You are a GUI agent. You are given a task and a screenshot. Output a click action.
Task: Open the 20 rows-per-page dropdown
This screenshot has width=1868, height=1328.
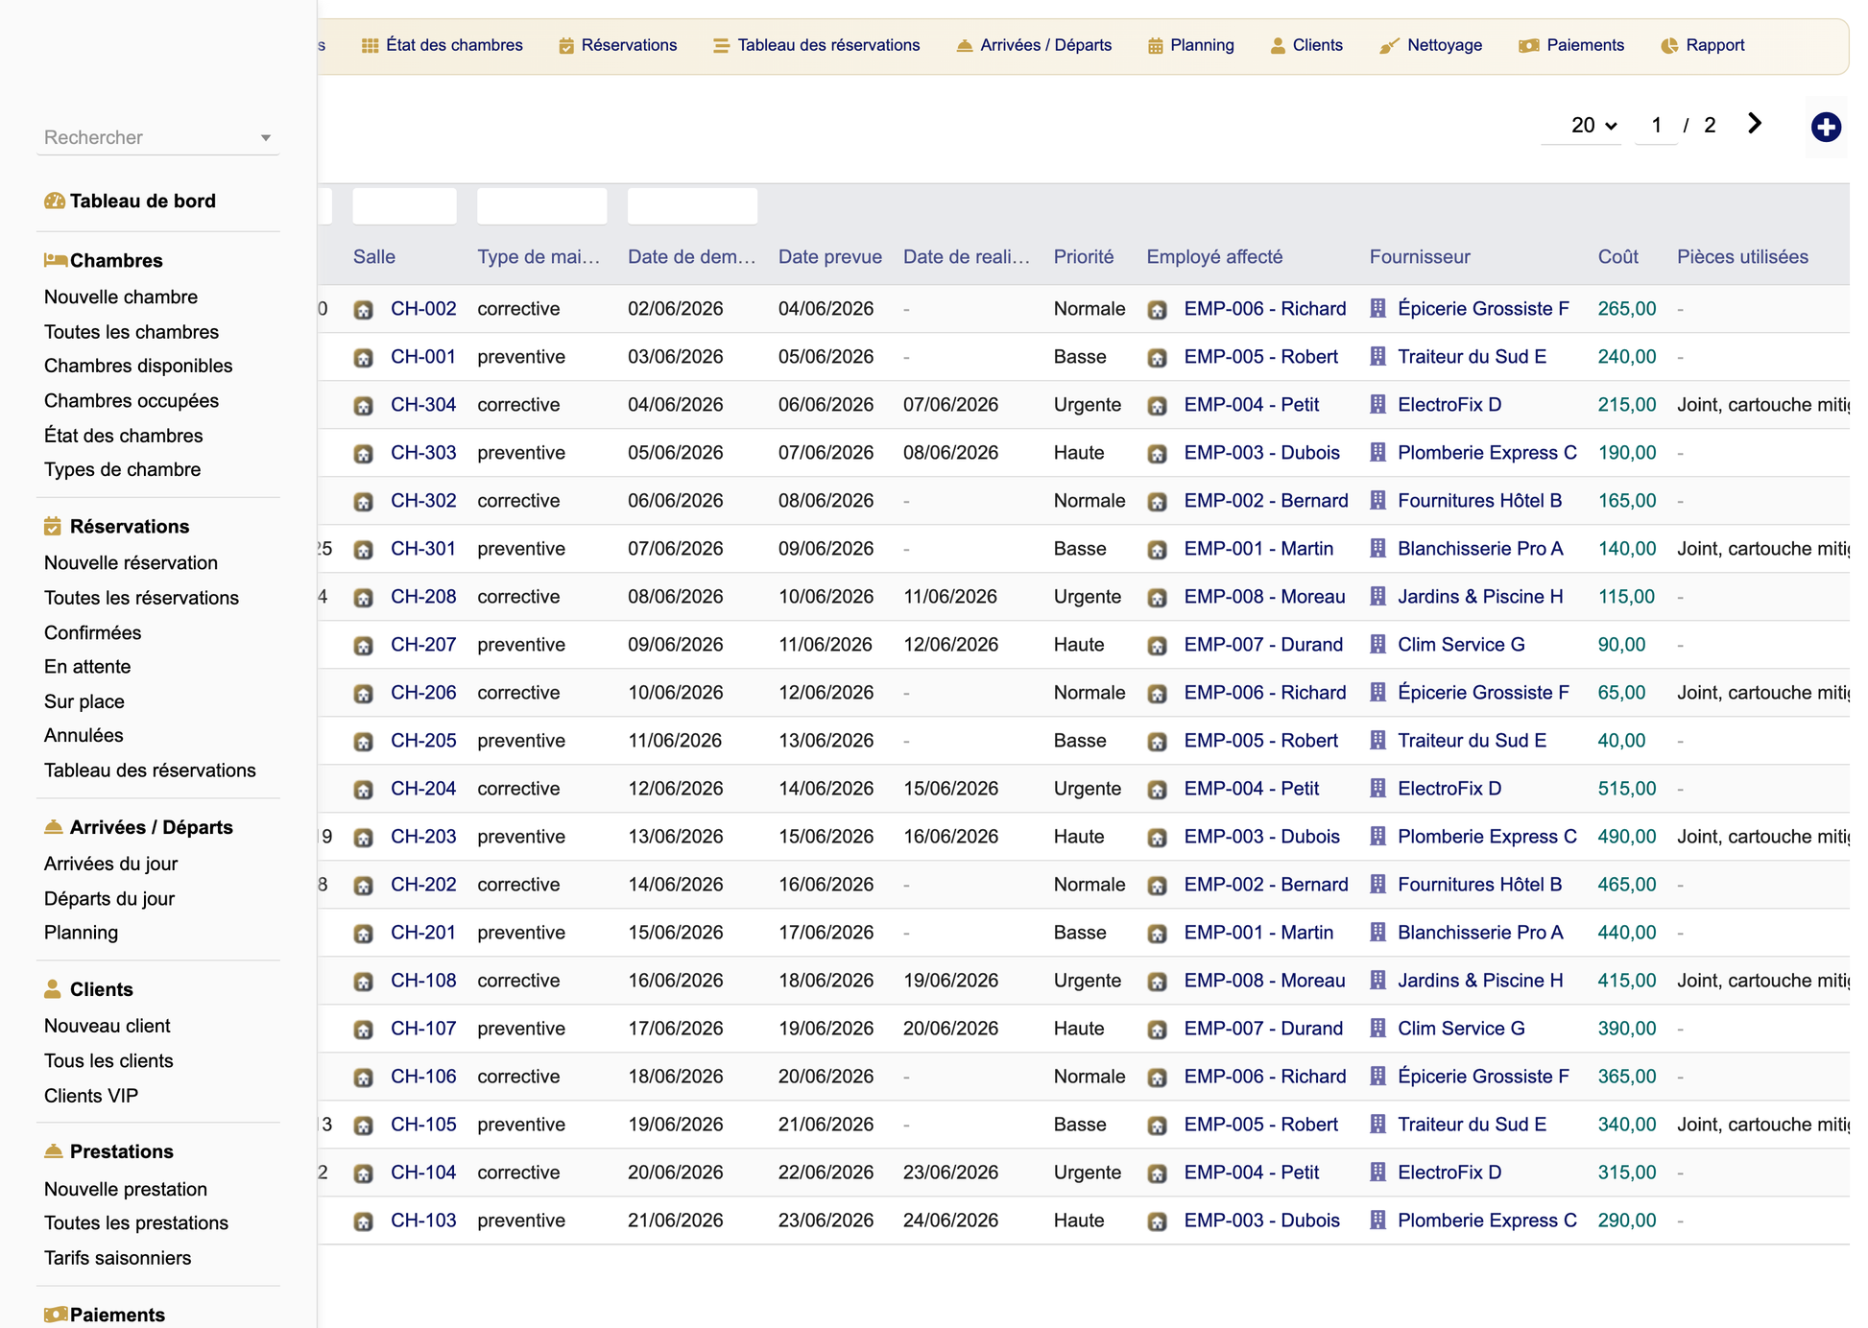point(1581,126)
